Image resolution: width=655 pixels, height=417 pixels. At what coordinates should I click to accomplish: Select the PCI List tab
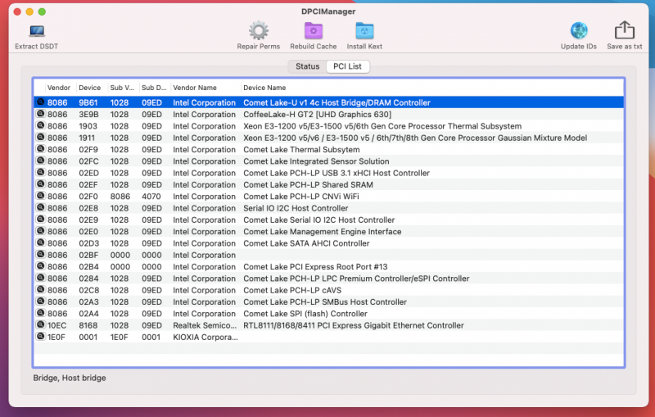tap(347, 66)
